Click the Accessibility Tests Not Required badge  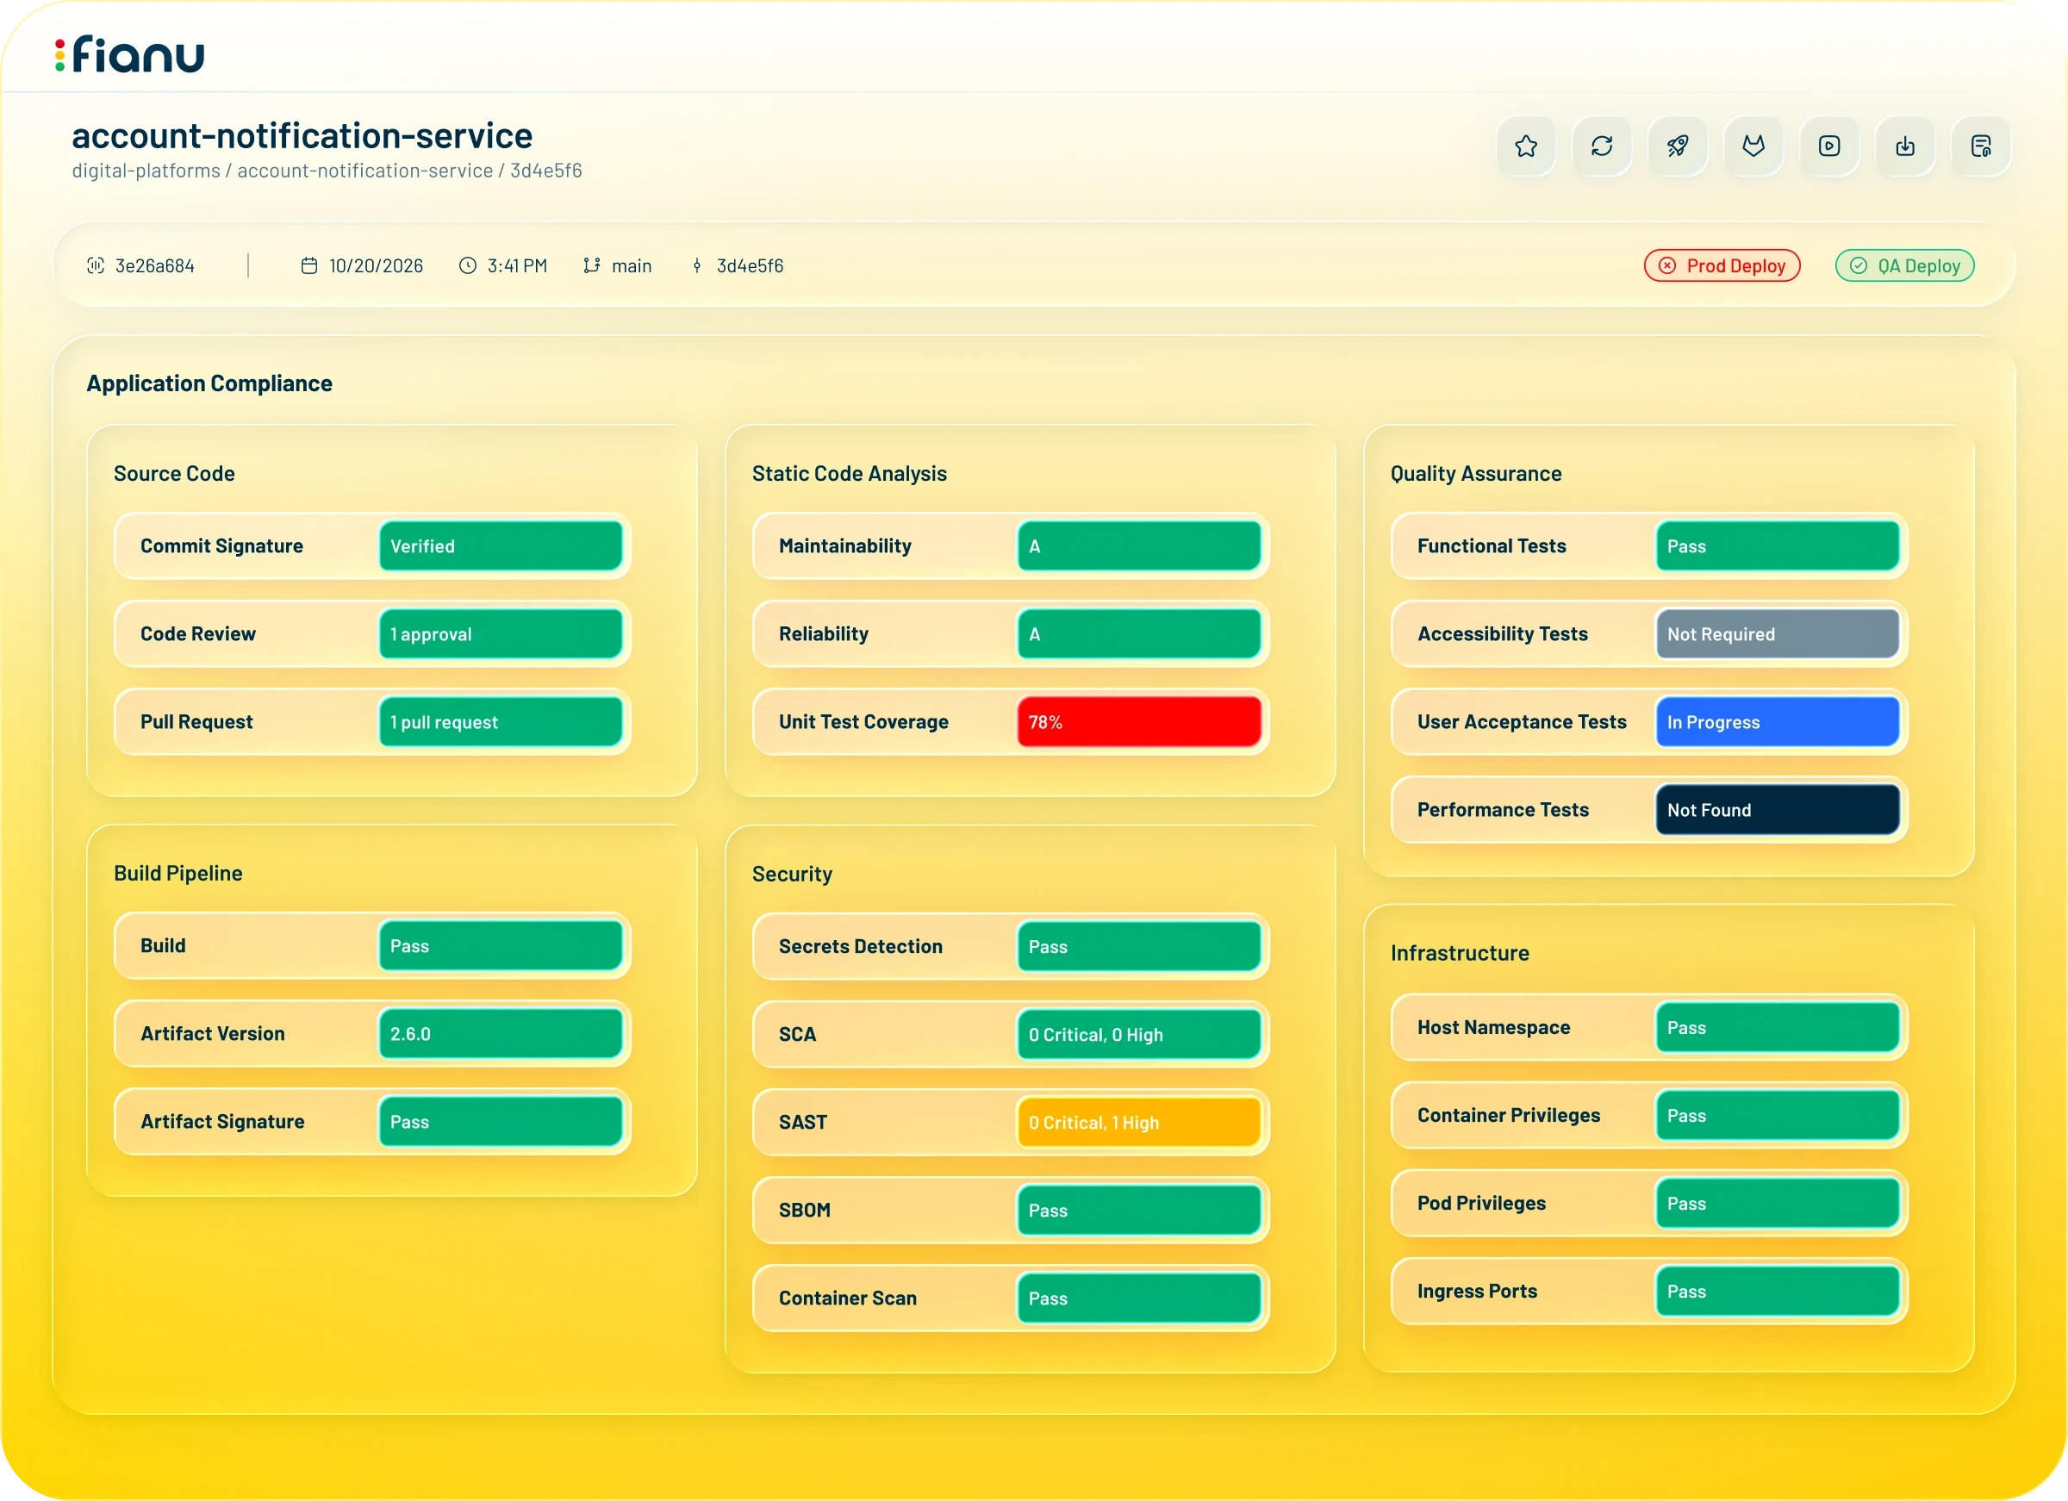pos(1777,634)
